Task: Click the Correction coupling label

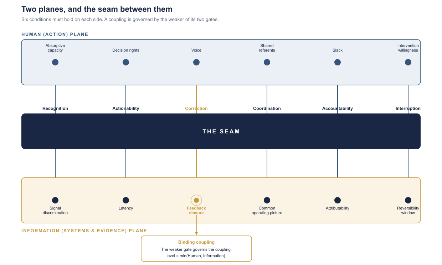Action: (196, 108)
